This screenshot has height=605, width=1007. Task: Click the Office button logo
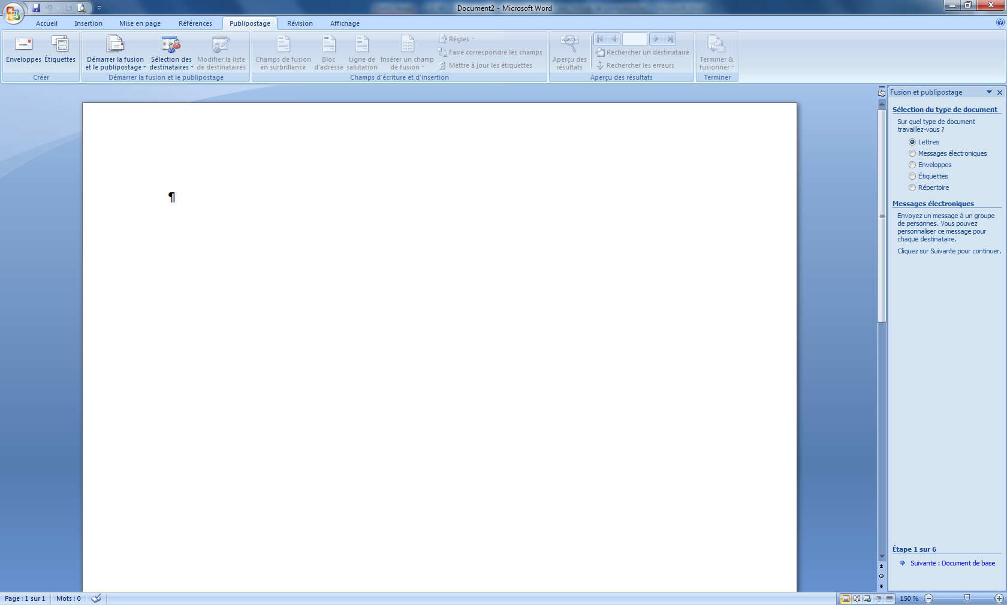tap(13, 12)
